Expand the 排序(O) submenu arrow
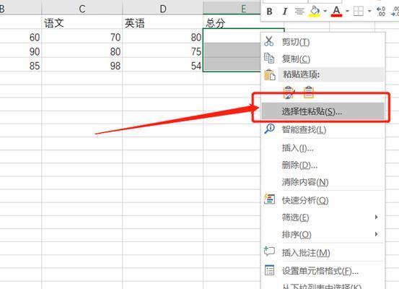This screenshot has height=289, width=399. 376,234
